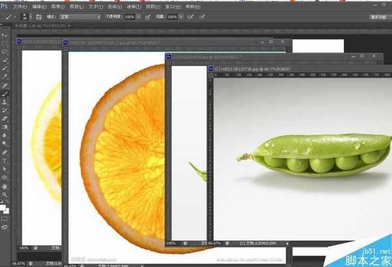Image resolution: width=392 pixels, height=267 pixels.
Task: Select the Clone Stamp tool
Action: (5, 102)
